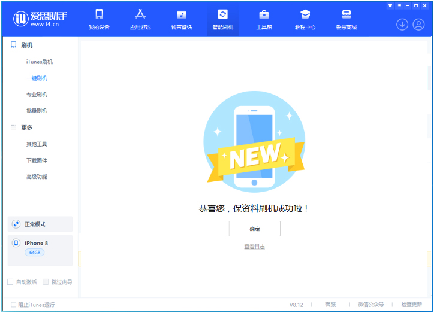Viewport: 434px width, 313px height.
Task: Click the iPhone 8 device icon
Action: (x=16, y=243)
